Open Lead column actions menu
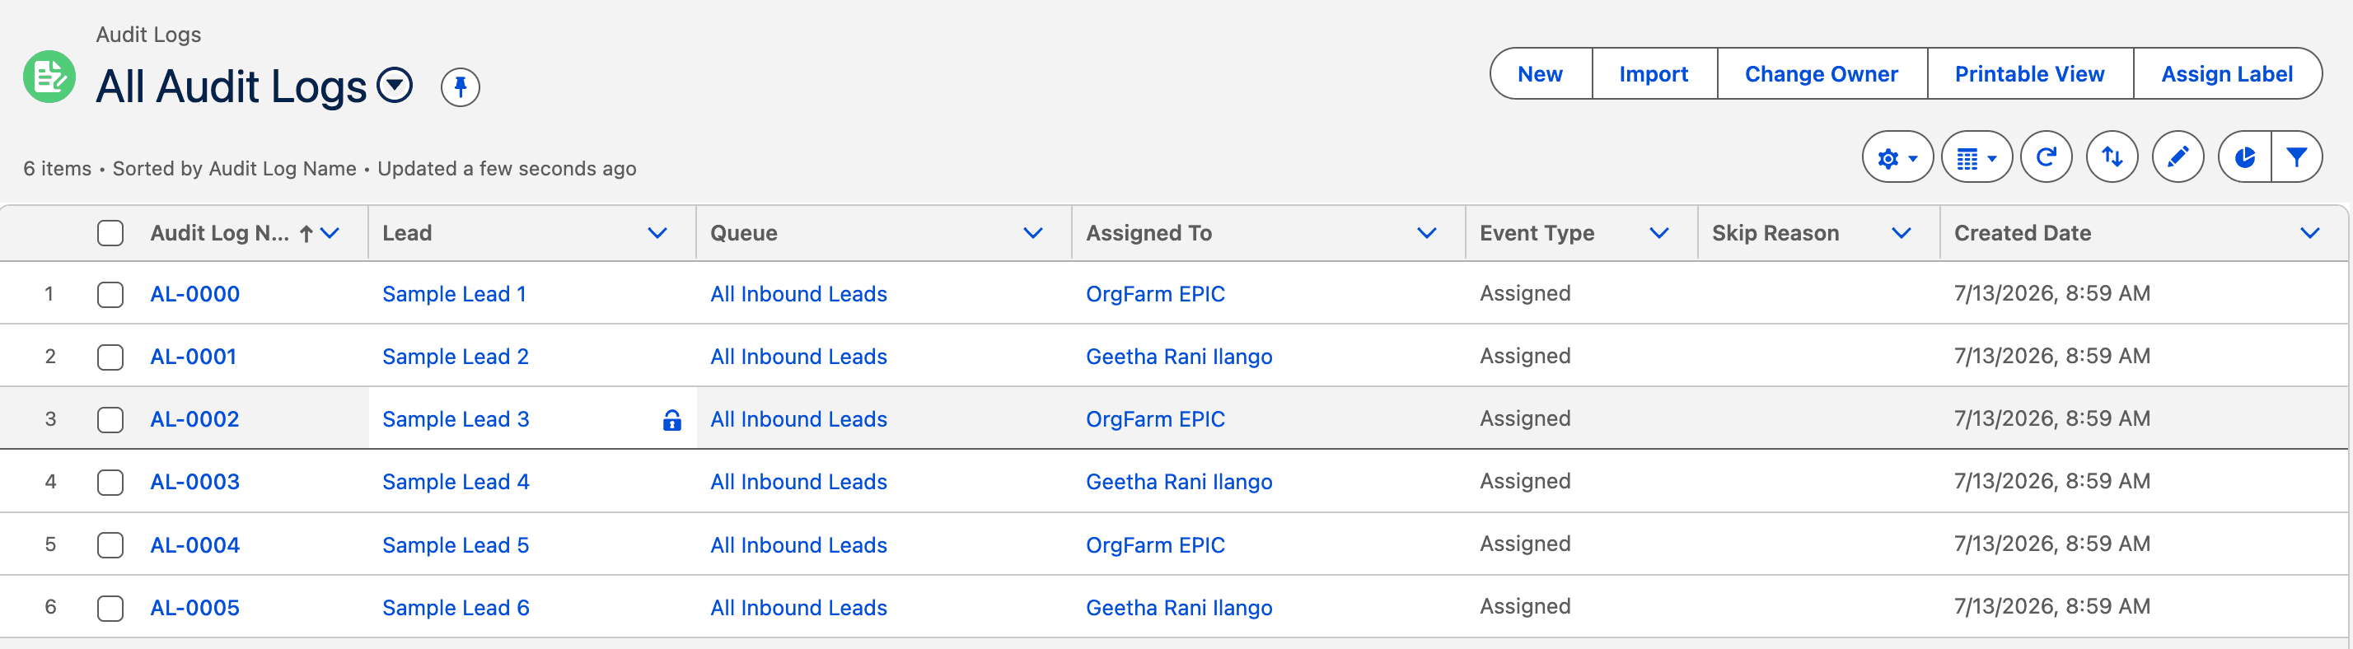Viewport: 2353px width, 649px height. 657,233
